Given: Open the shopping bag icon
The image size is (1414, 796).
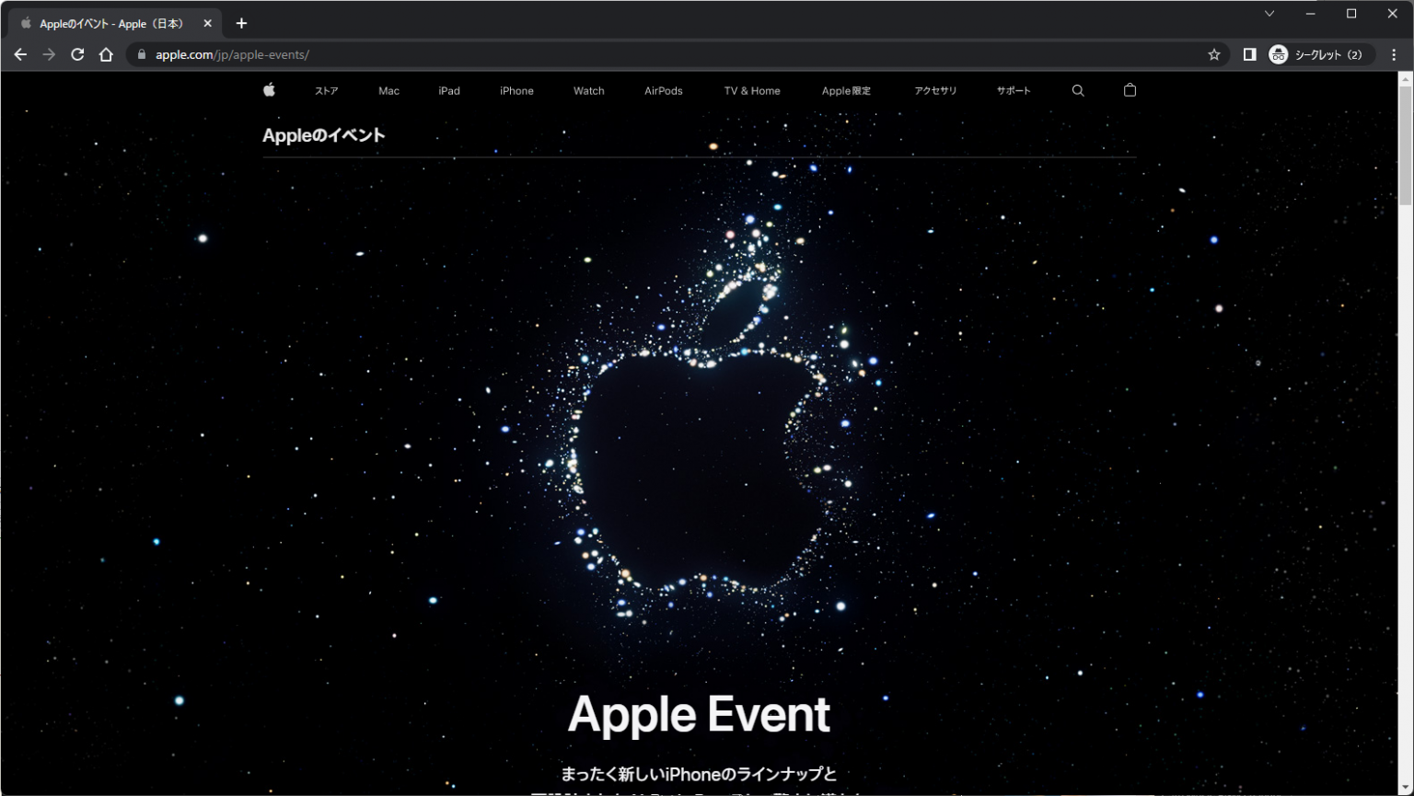Looking at the screenshot, I should (1130, 89).
